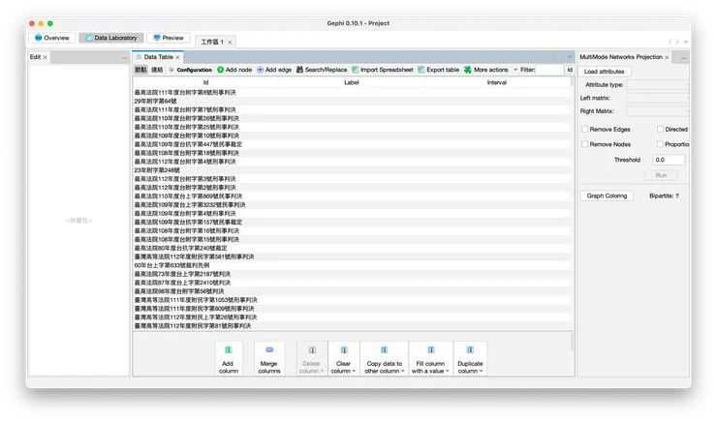Sort by the Interval column header
This screenshot has width=717, height=422.
coord(497,82)
